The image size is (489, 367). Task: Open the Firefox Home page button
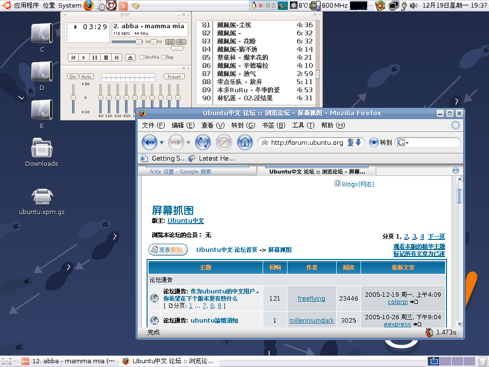tap(245, 142)
